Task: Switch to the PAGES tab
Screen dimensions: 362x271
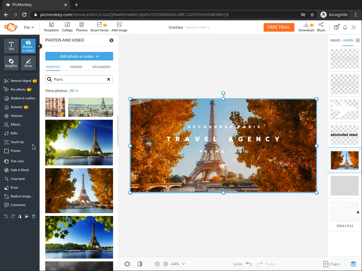Action: [x=335, y=40]
